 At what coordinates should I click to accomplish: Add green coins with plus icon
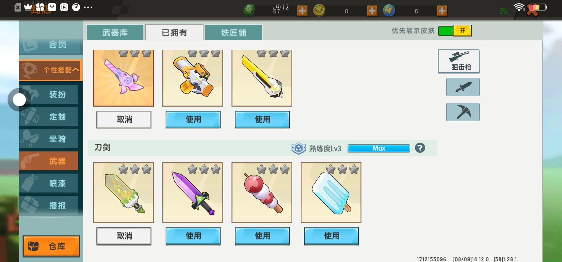[x=302, y=11]
